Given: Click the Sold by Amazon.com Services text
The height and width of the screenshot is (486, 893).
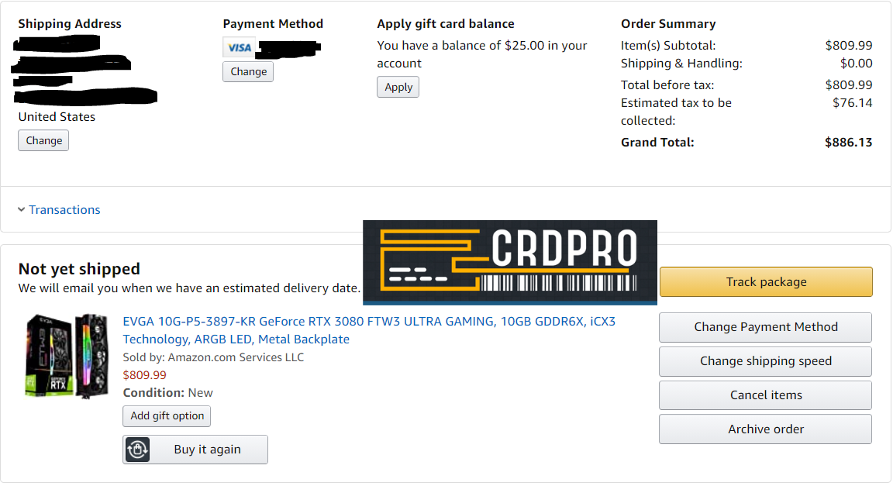Looking at the screenshot, I should coord(213,357).
